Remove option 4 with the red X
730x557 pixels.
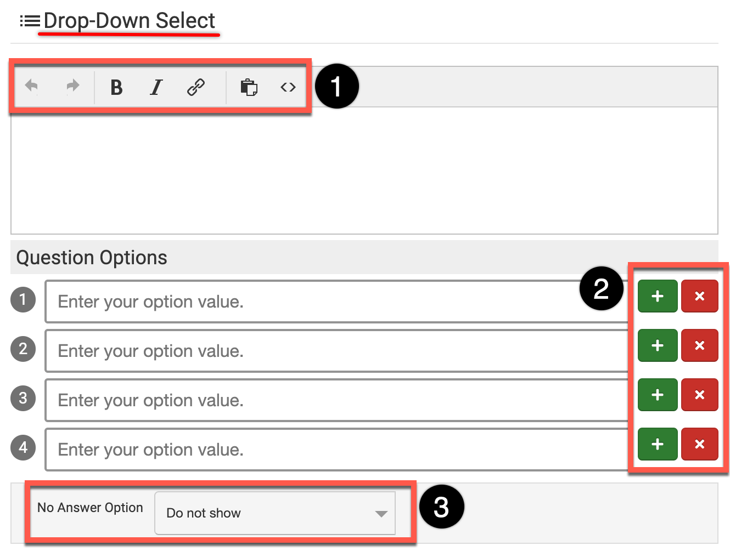tap(699, 444)
